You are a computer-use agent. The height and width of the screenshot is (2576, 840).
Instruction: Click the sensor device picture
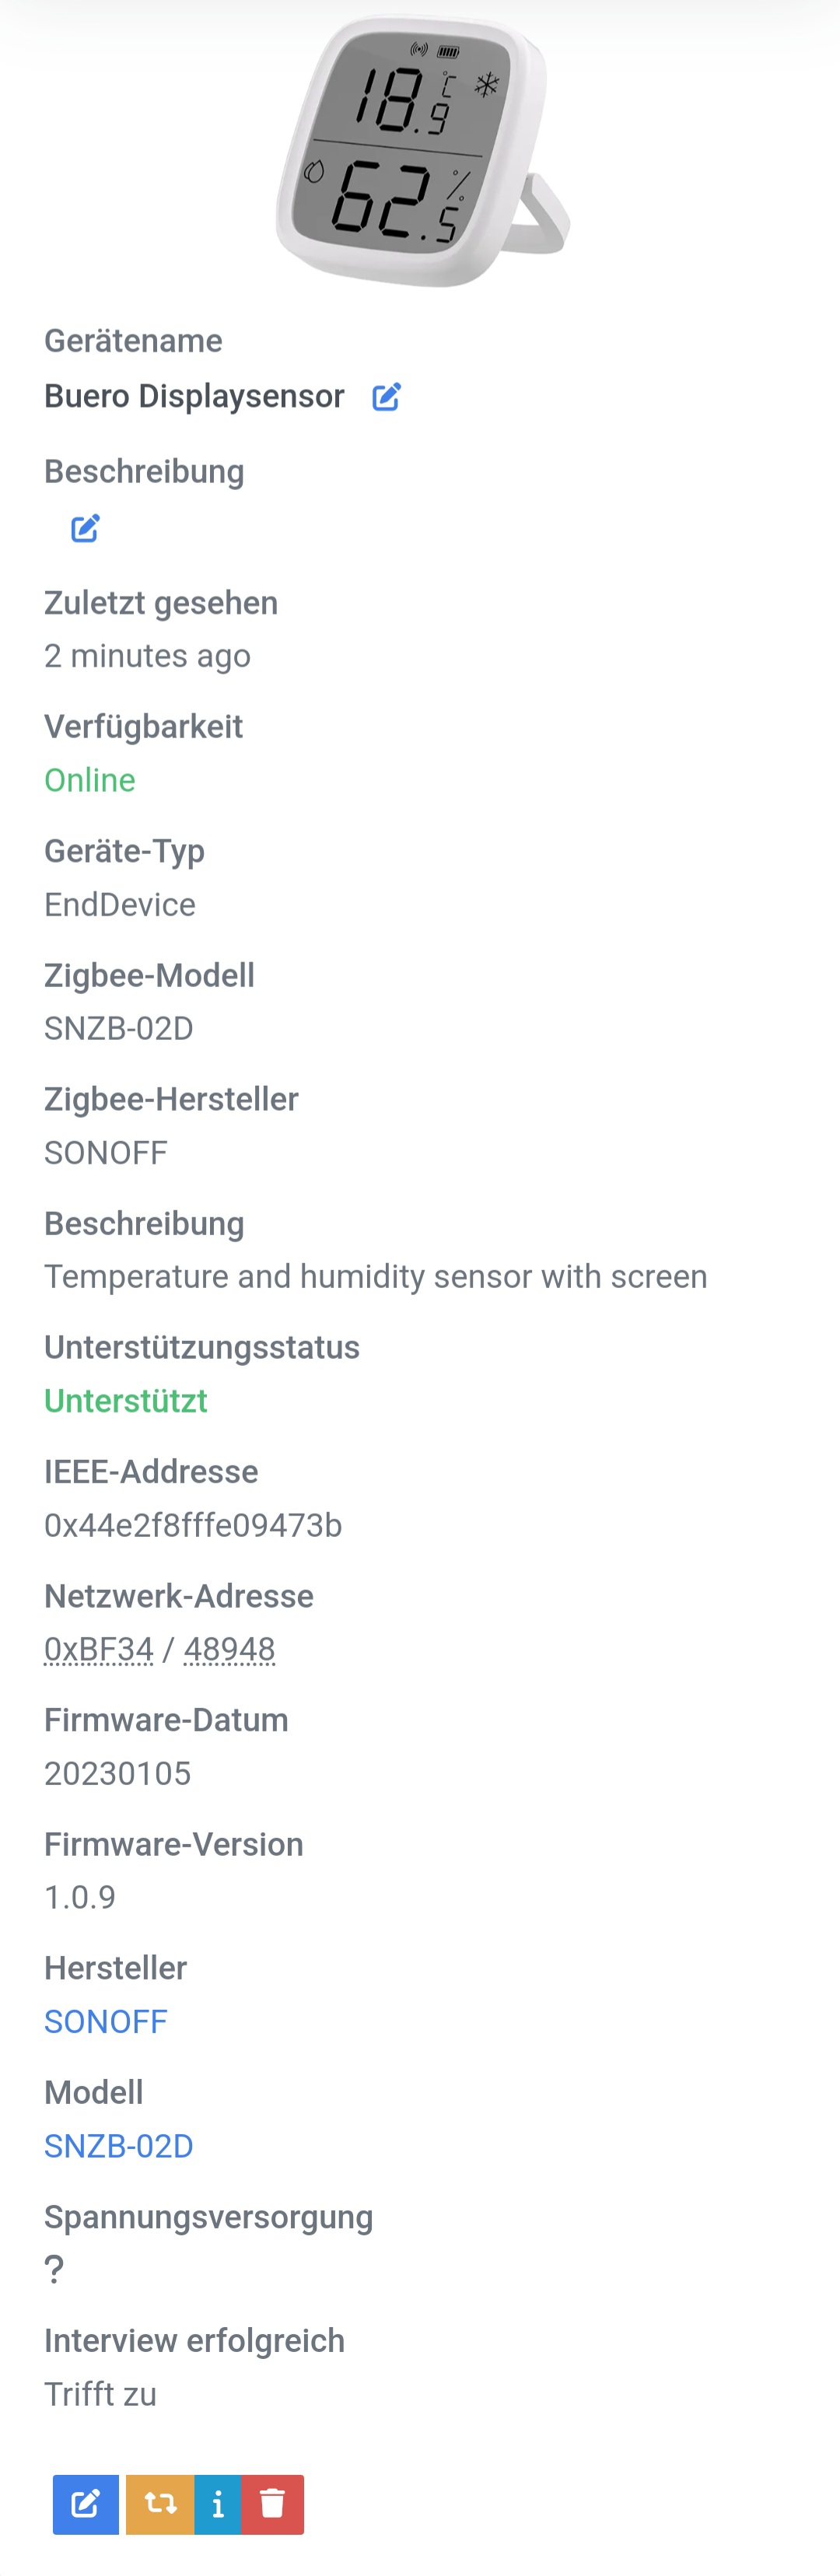(x=422, y=152)
